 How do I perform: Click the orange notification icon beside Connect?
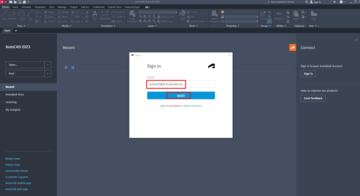click(x=293, y=47)
